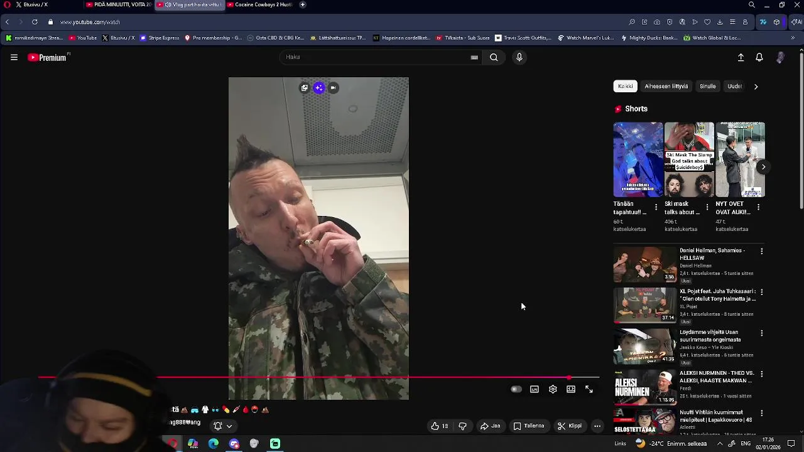Add a new browser tab
This screenshot has height=452, width=804.
point(303,4)
